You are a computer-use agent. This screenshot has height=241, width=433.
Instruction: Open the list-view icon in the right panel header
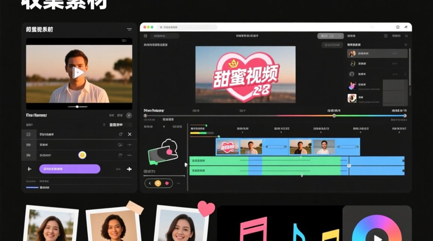click(x=386, y=36)
